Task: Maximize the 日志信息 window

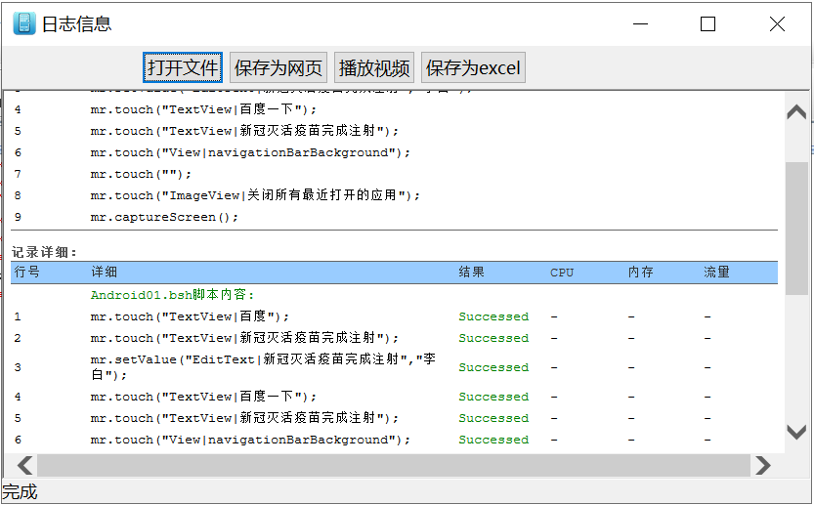Action: point(707,23)
